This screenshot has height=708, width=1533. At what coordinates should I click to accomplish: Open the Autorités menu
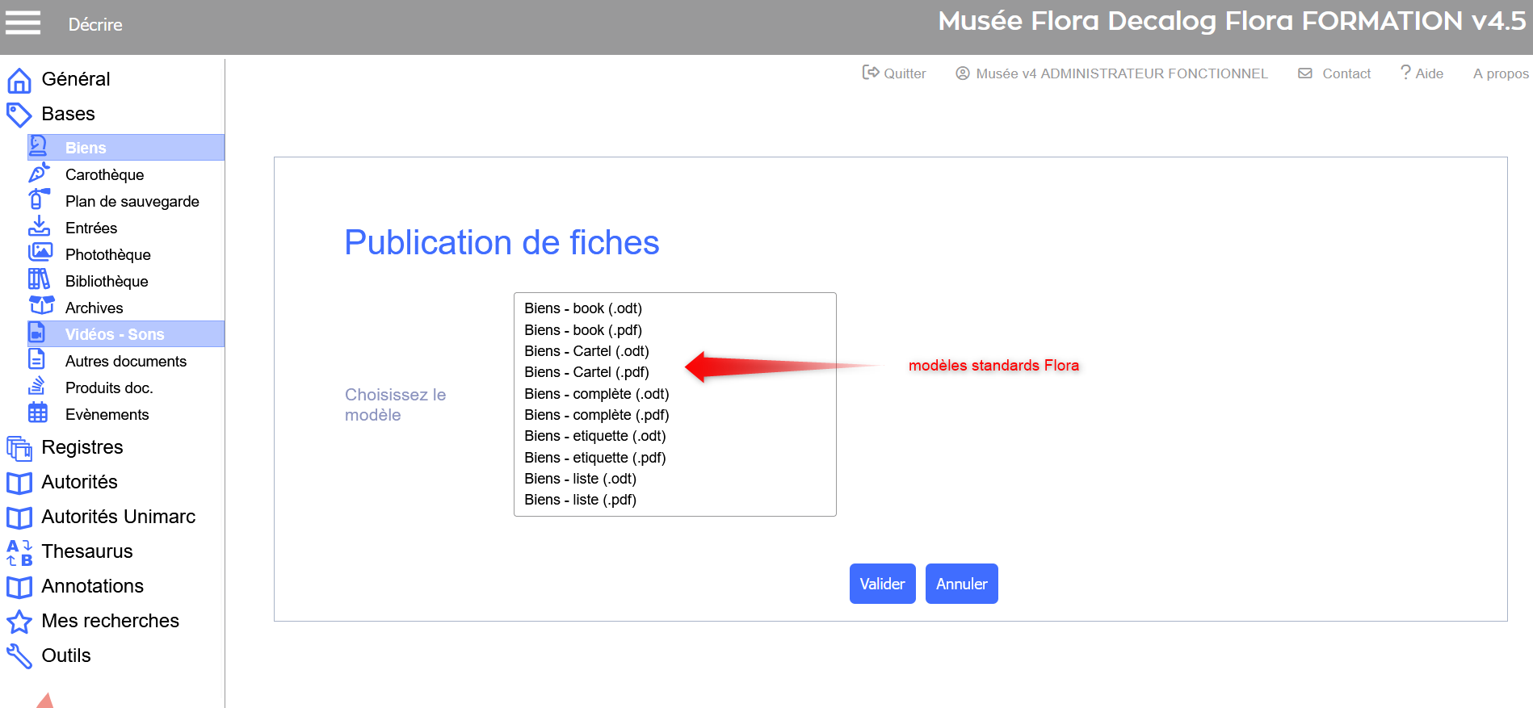coord(80,482)
